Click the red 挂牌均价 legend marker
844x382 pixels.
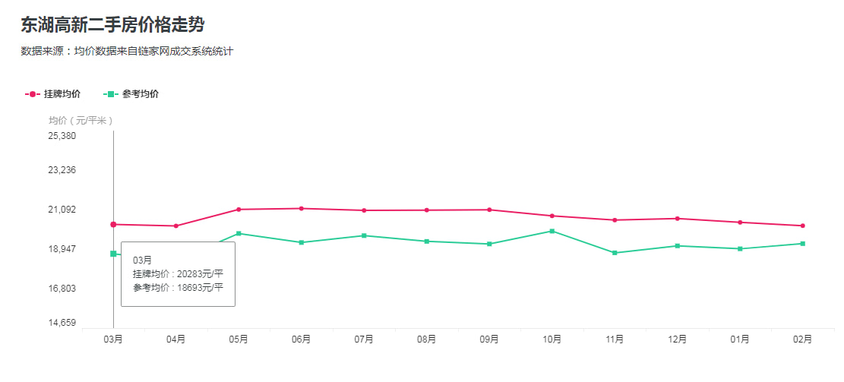pyautogui.click(x=33, y=94)
